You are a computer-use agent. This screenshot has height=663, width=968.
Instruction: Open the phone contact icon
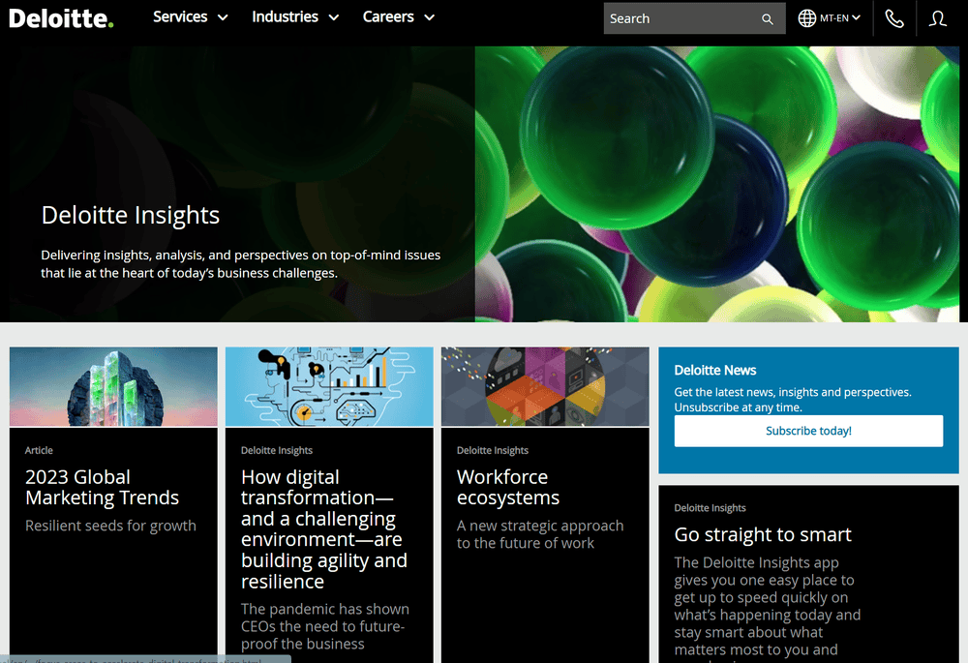(894, 18)
